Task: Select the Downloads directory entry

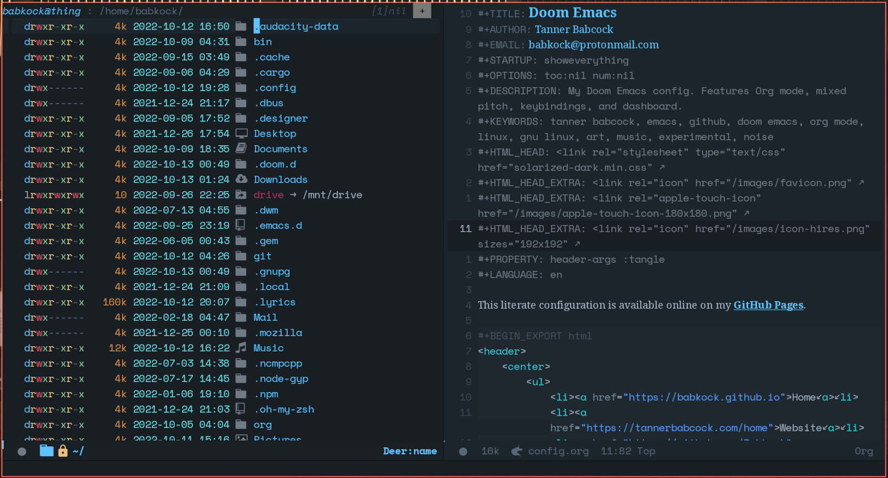Action: pos(281,180)
